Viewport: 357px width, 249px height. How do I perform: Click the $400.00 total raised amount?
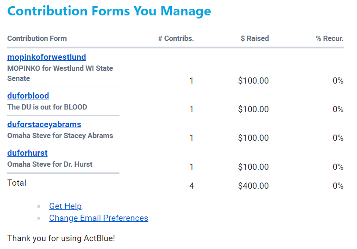point(253,186)
